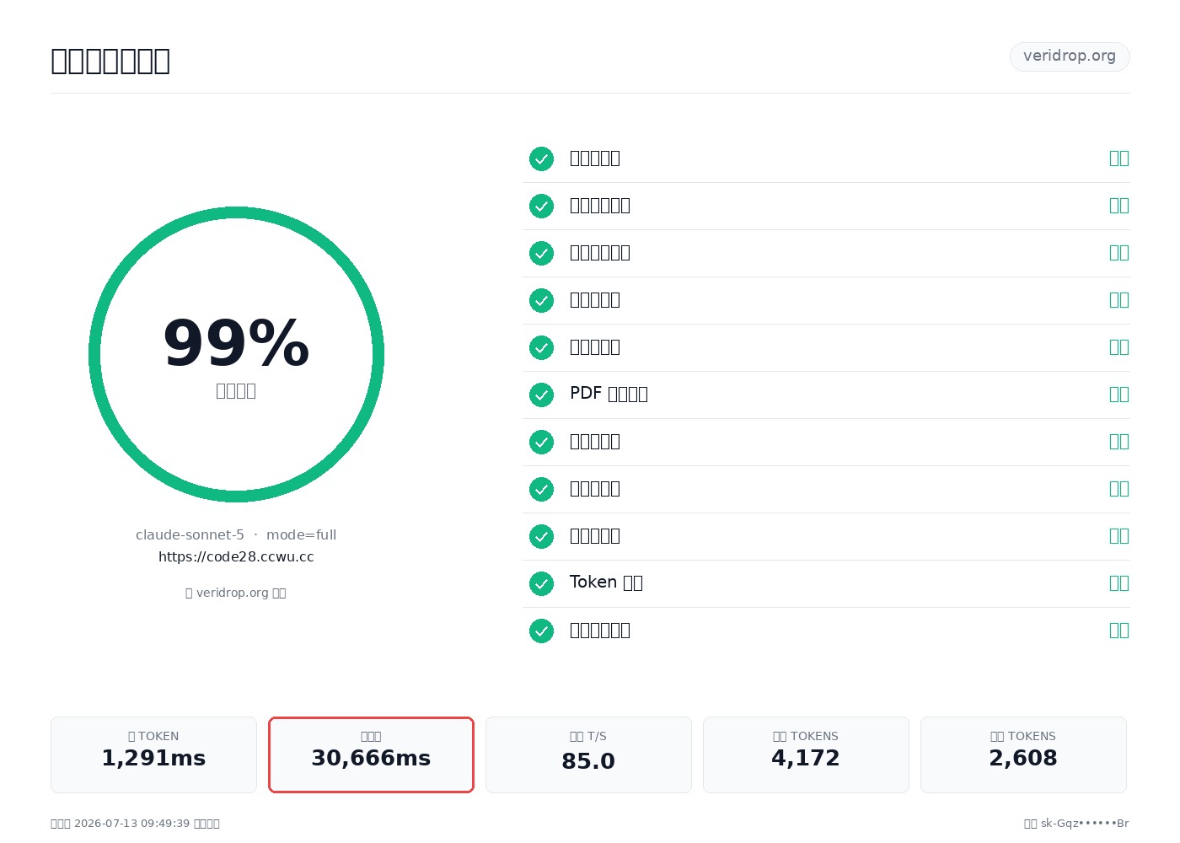The width and height of the screenshot is (1180, 843).
Task: Select the red-outlined 30,666ms stat card
Action: coord(371,754)
